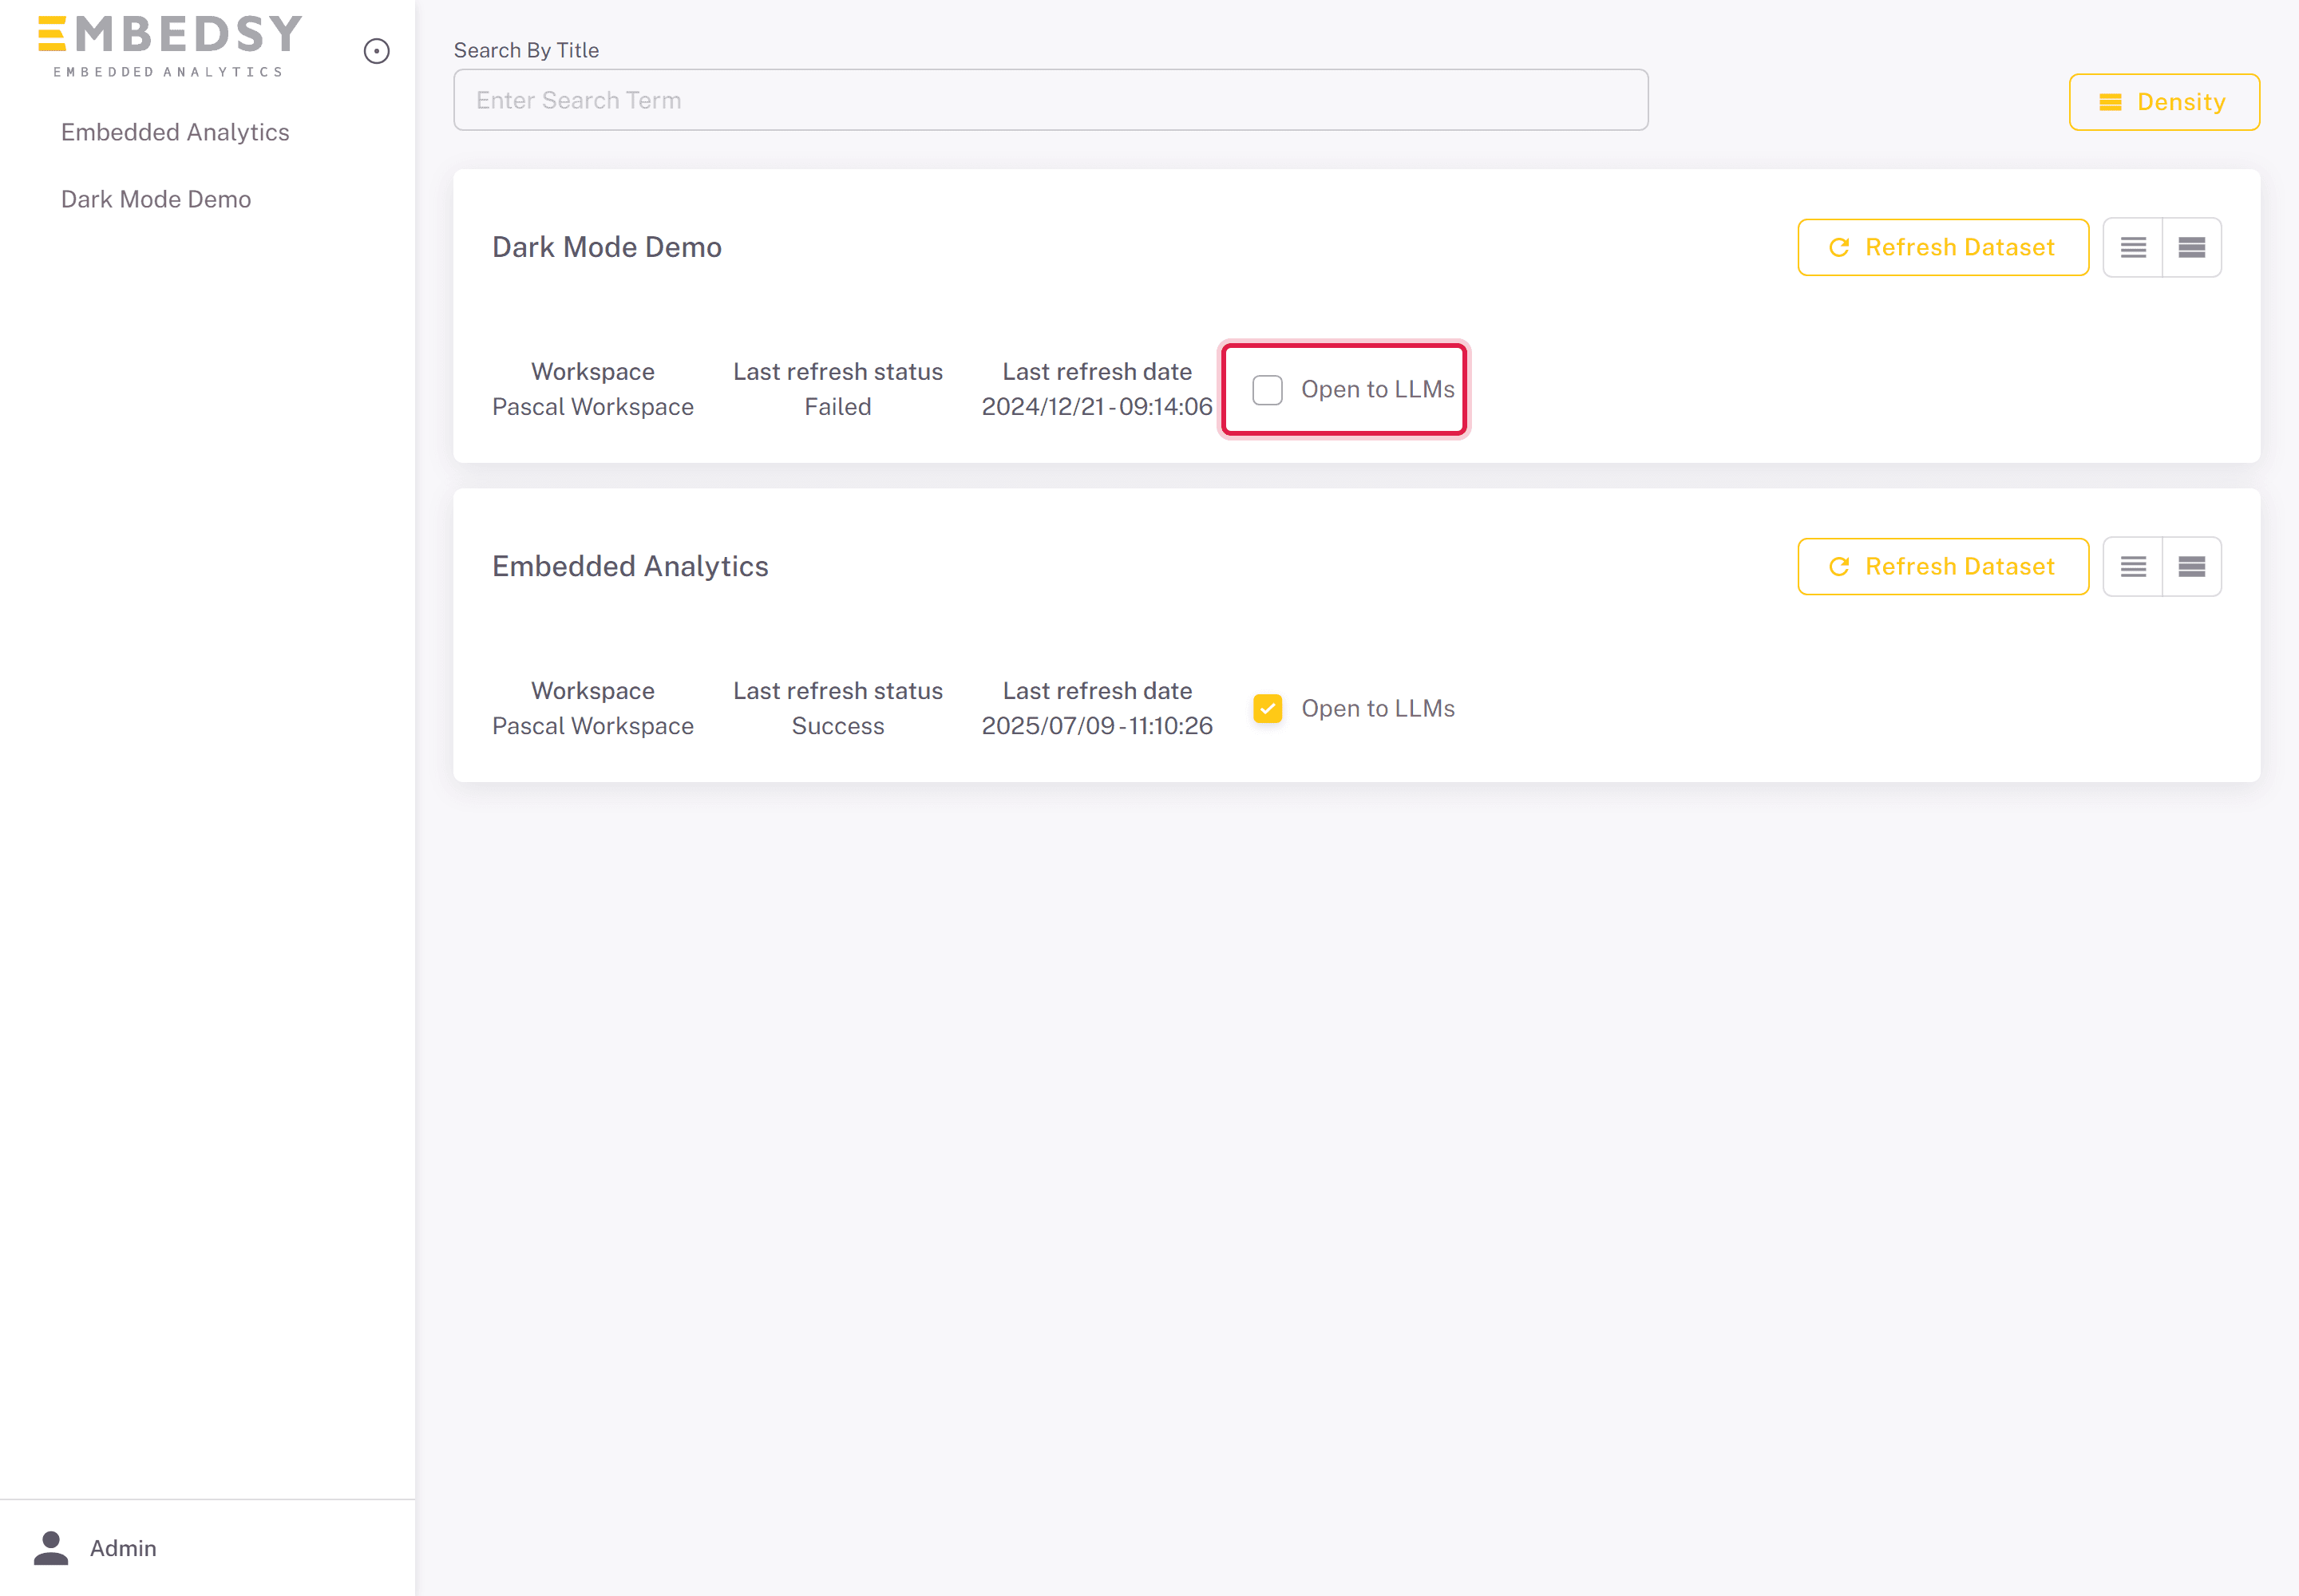Click the Embedded Analytics card title

[x=631, y=566]
